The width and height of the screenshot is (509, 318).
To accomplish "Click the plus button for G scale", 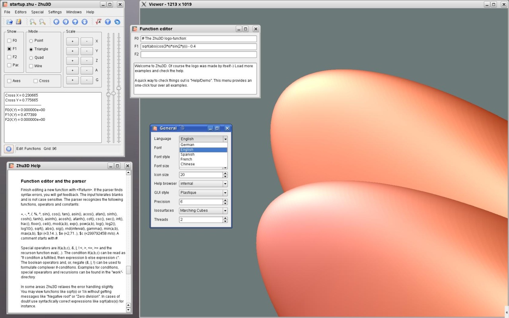I will [72, 80].
